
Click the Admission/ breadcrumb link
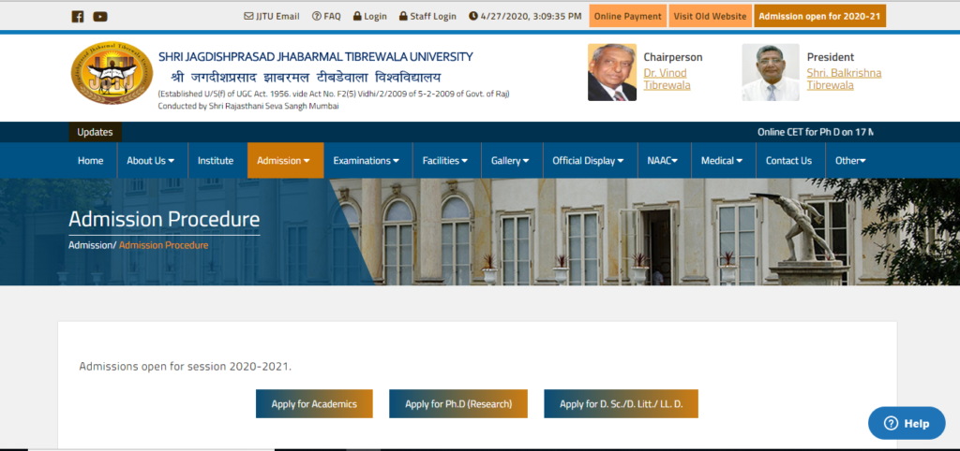[x=93, y=245]
